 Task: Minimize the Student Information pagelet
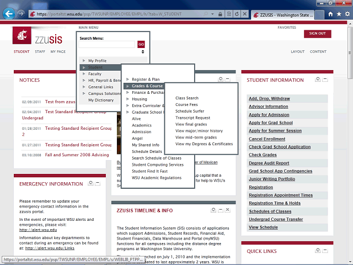[325, 79]
